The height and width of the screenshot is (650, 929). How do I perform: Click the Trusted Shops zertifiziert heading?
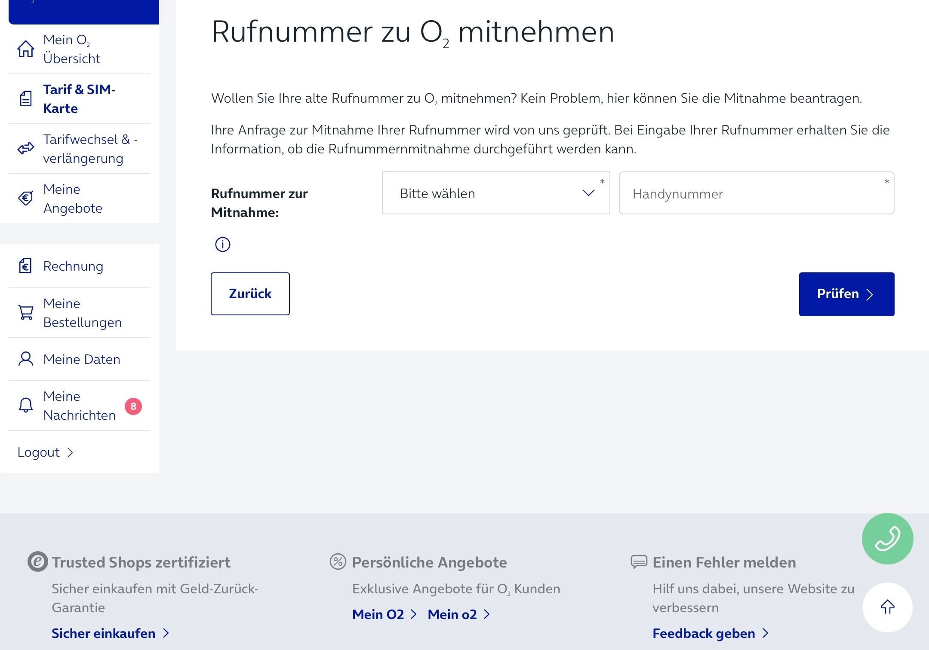[x=141, y=562]
